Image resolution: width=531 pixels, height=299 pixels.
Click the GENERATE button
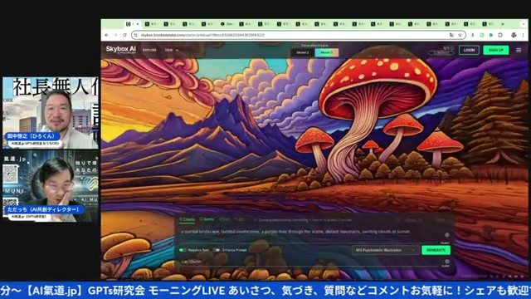tap(436, 250)
